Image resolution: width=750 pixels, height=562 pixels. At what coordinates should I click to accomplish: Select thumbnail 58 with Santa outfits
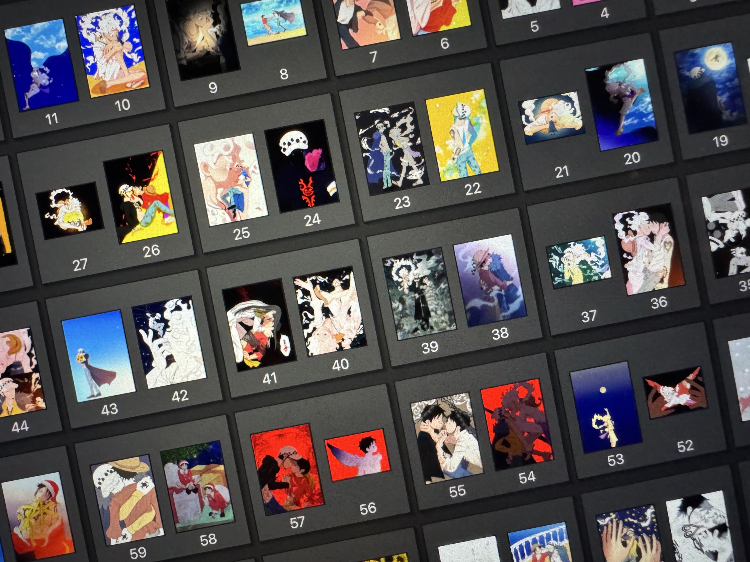click(x=197, y=486)
